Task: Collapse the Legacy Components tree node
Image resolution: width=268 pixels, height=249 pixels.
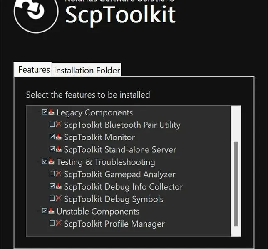Action: tap(38, 112)
